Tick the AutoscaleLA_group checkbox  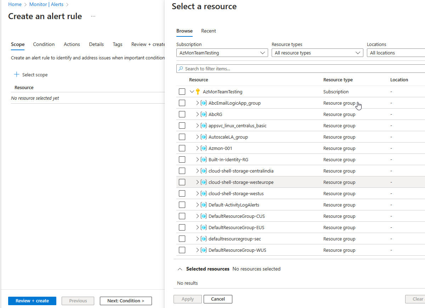(x=182, y=137)
